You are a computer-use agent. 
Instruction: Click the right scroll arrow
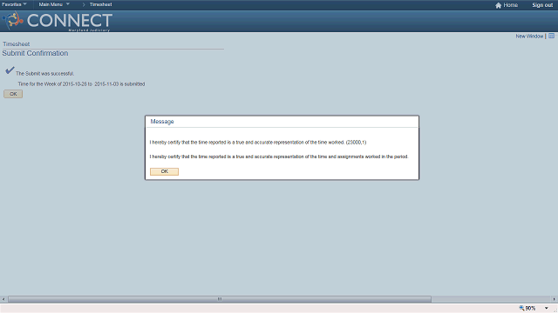click(x=555, y=299)
